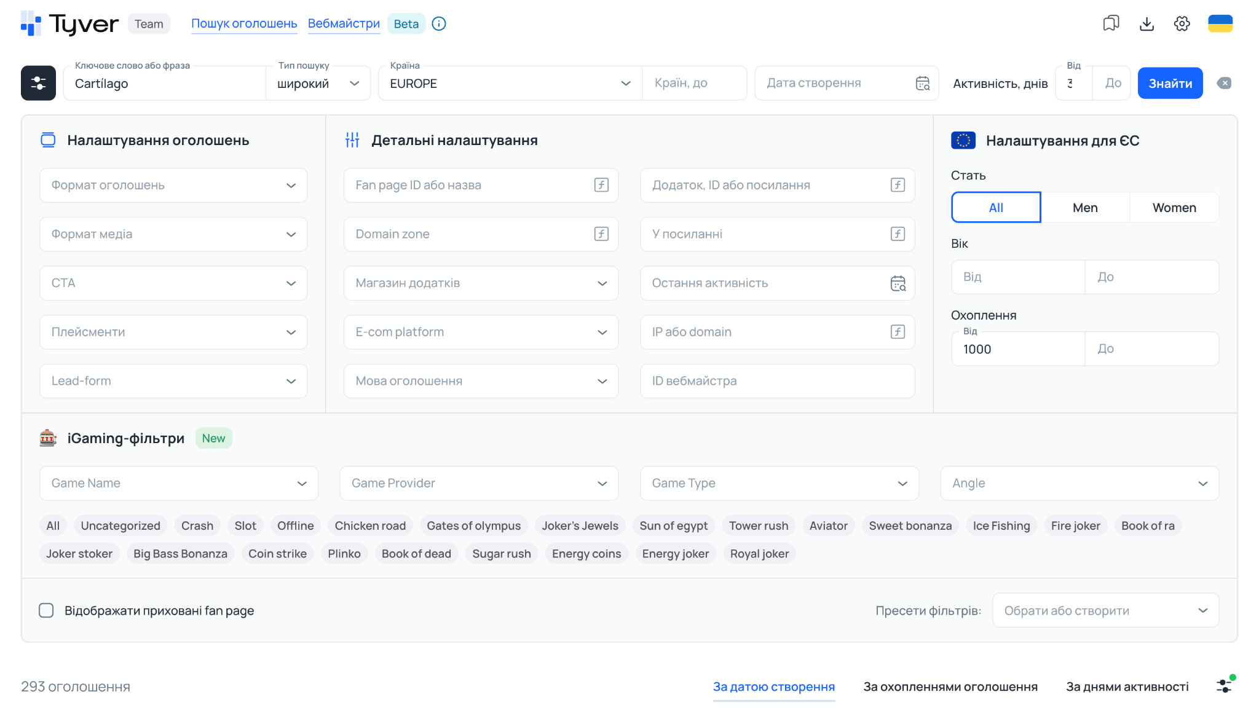Click calendar icon in Дата створення field
The height and width of the screenshot is (708, 1259).
923,83
